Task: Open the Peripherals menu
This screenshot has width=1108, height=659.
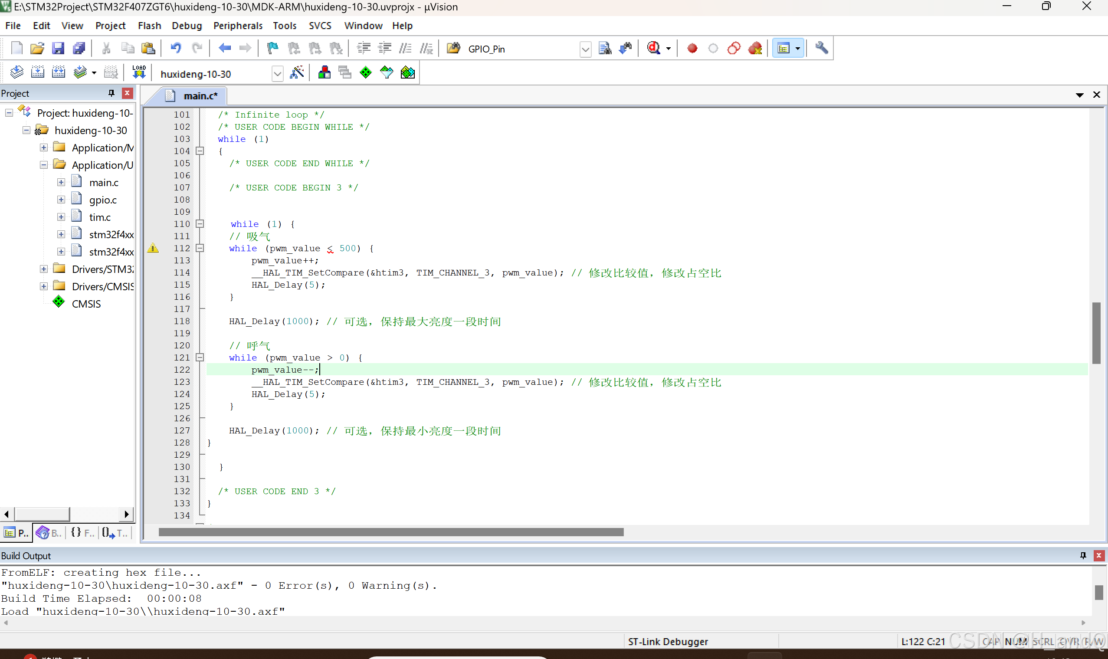Action: tap(238, 26)
